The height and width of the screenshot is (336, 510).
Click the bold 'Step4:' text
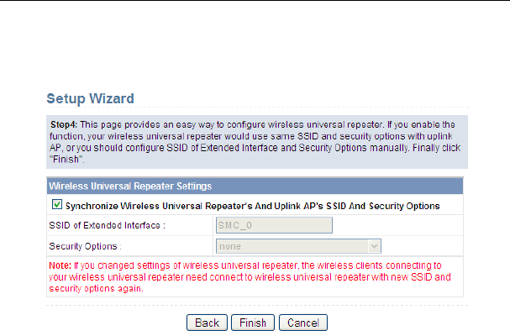[x=64, y=124]
